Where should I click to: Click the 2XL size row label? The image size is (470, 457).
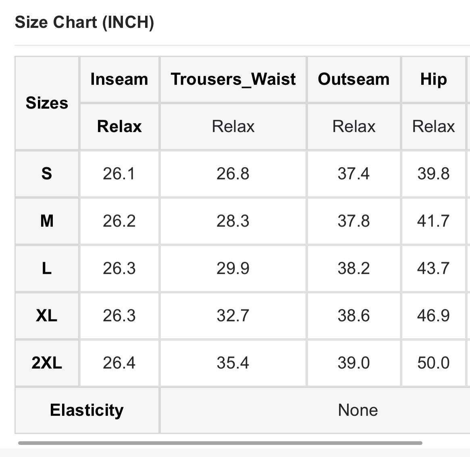coord(47,363)
